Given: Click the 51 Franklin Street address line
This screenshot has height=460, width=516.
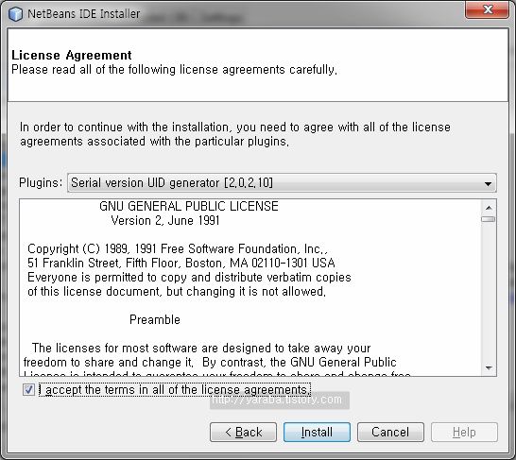Looking at the screenshot, I should coord(181,263).
